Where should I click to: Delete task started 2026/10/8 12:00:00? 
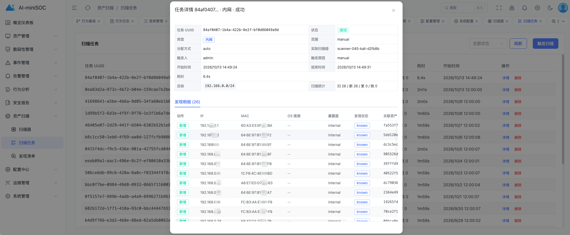tap(518, 114)
